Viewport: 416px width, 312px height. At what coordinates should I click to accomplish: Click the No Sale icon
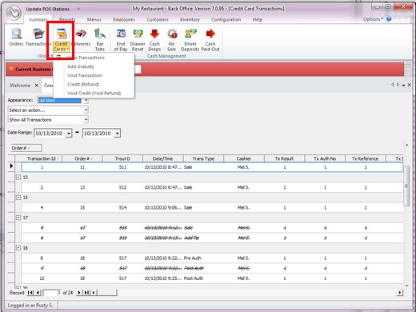click(x=171, y=40)
